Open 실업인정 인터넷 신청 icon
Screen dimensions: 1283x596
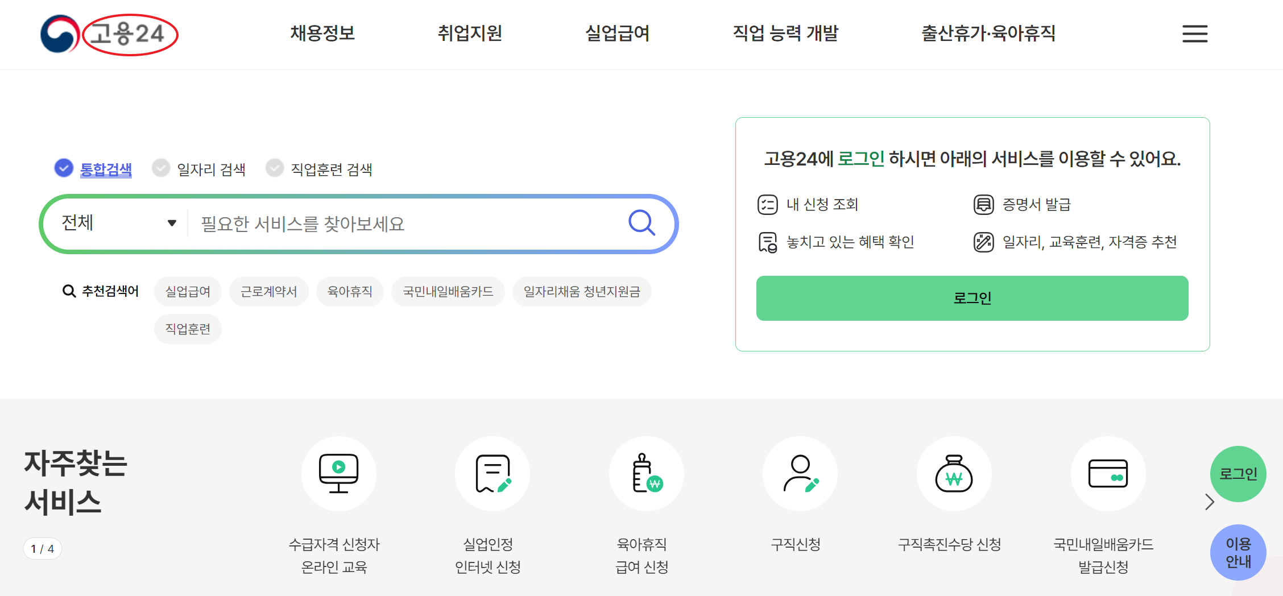tap(492, 473)
